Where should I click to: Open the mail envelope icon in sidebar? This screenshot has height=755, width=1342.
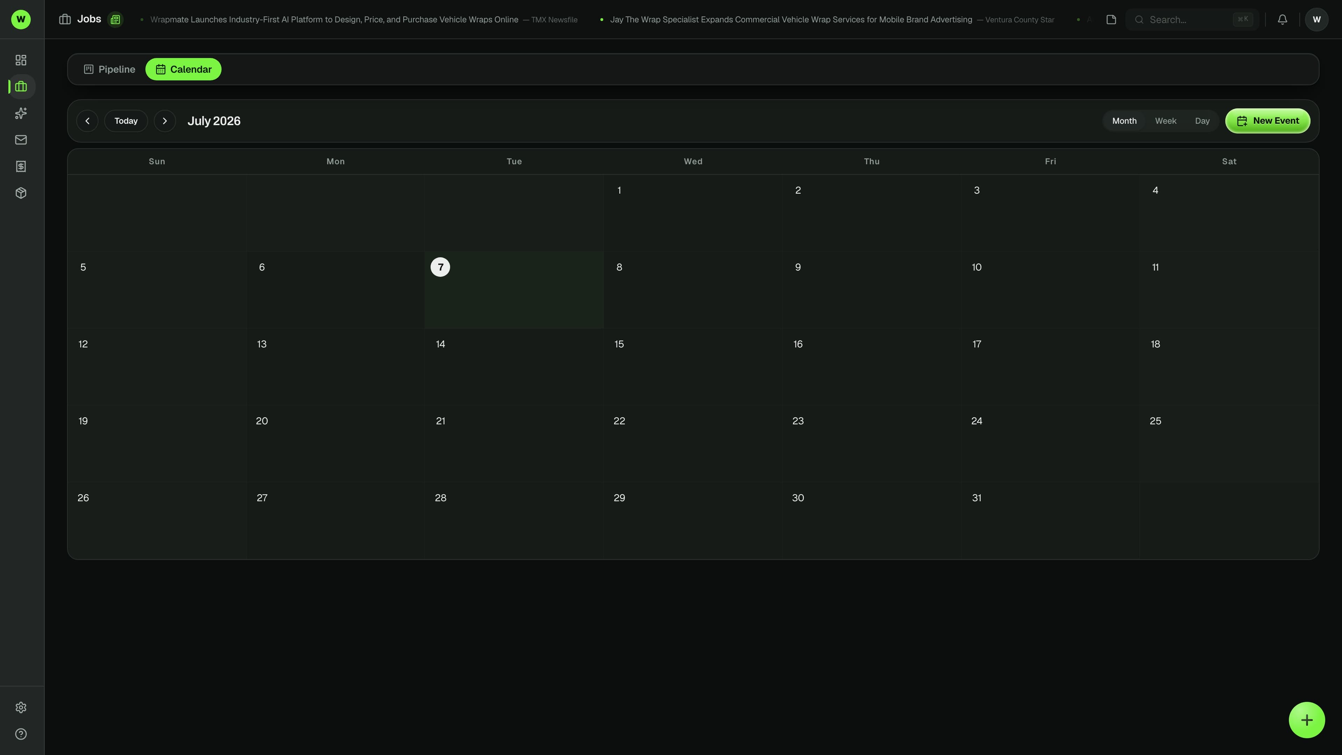pos(21,140)
